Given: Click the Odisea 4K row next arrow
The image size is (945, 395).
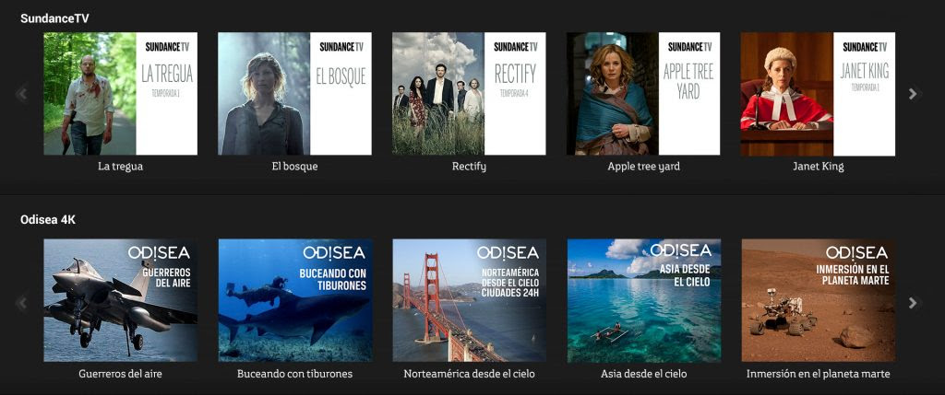Looking at the screenshot, I should (x=913, y=302).
